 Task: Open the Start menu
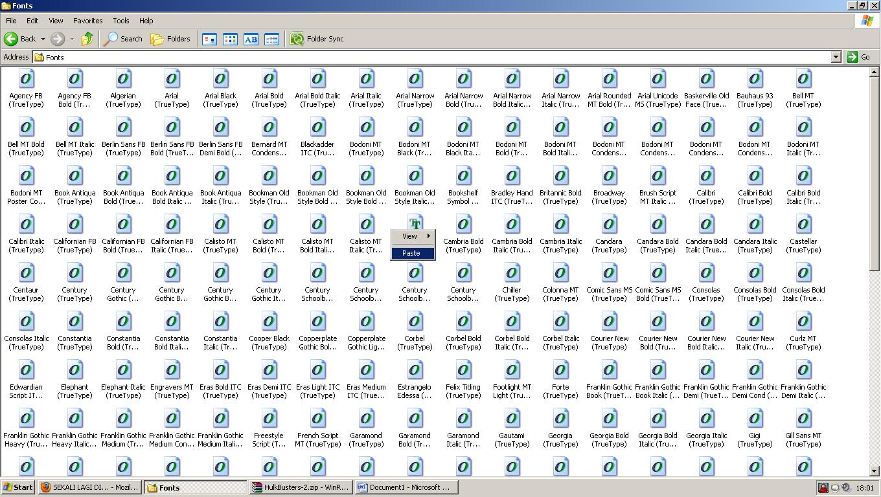(x=18, y=487)
